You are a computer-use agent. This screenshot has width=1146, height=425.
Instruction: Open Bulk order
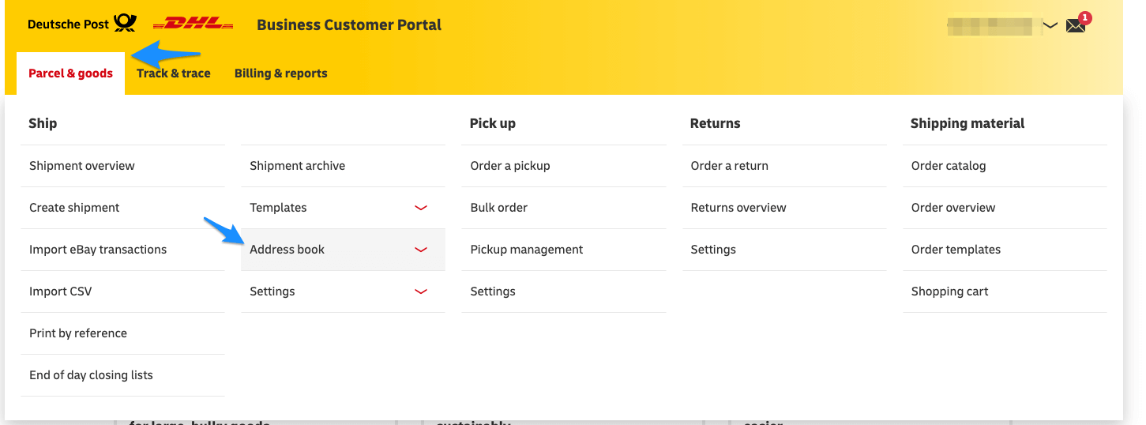(x=563, y=208)
